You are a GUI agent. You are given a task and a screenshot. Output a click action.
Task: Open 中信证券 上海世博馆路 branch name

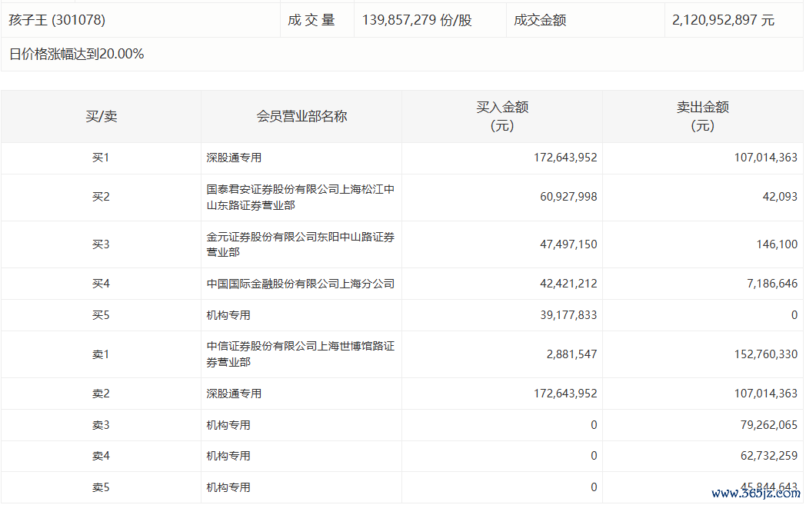coord(300,354)
